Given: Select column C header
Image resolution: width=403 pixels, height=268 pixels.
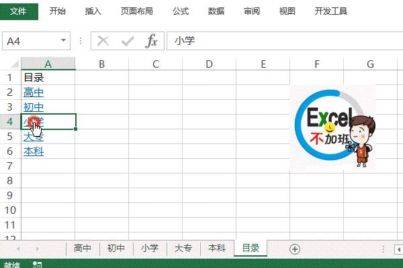Looking at the screenshot, I should [x=156, y=64].
